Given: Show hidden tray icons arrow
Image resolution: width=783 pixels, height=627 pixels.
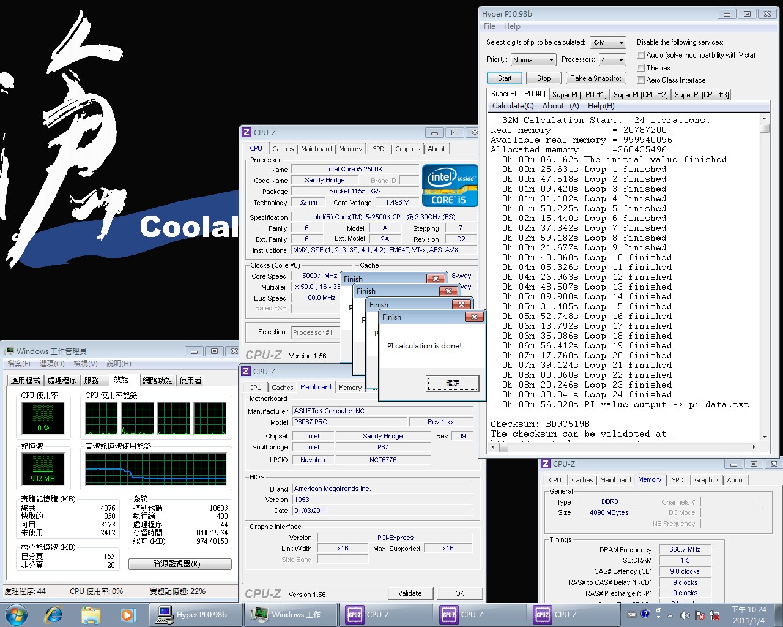Looking at the screenshot, I should 670,615.
